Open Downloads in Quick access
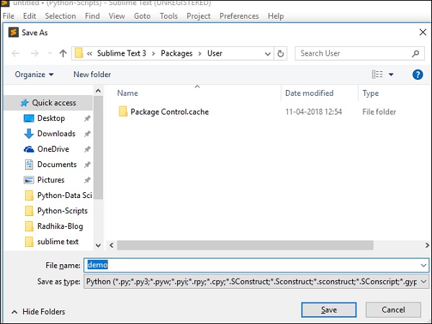The width and height of the screenshot is (432, 324). [55, 133]
